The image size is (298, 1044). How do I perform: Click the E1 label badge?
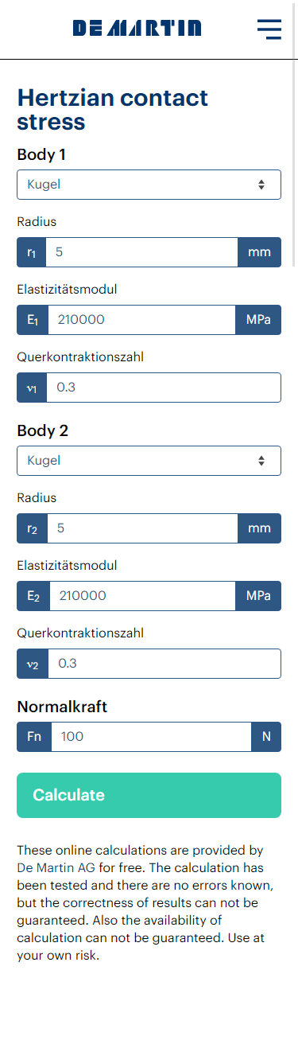pos(33,320)
